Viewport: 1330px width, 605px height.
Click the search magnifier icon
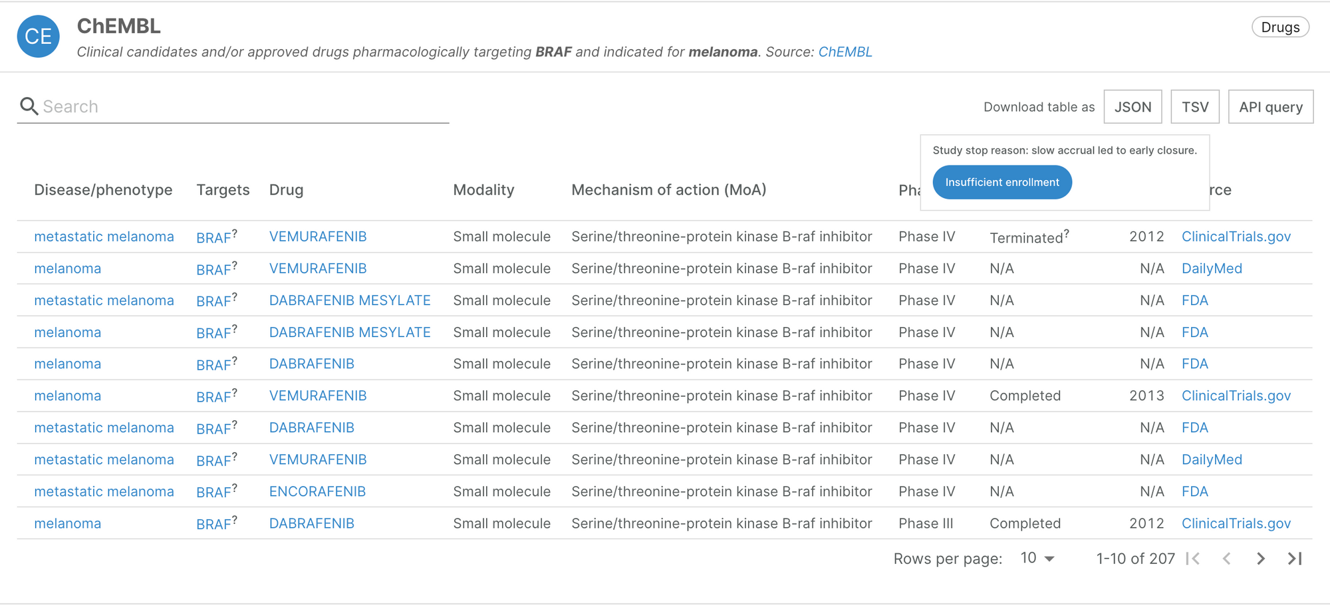point(29,106)
